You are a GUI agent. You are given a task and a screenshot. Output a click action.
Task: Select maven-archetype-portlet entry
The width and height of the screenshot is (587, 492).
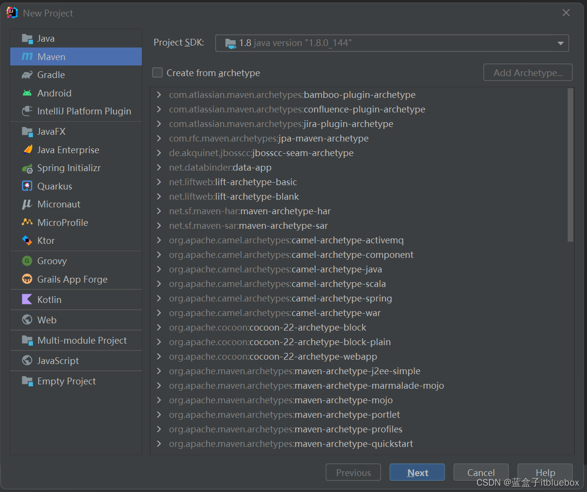coord(284,414)
